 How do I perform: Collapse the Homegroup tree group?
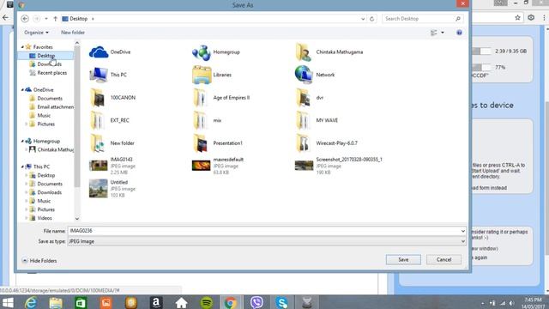[23, 141]
